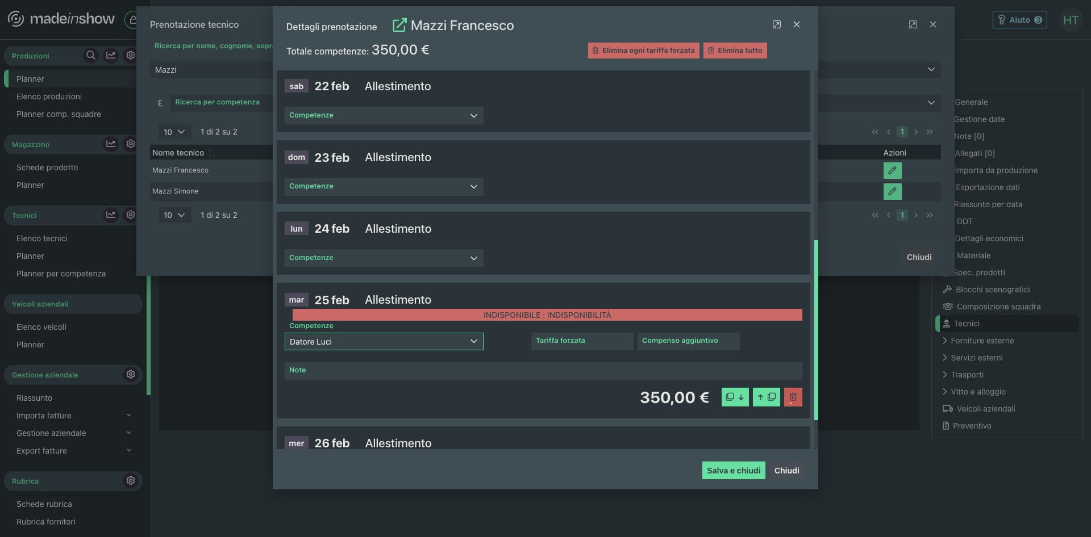Expand Competenze dropdown for 22 feb
Screen dimensions: 1091x537
pyautogui.click(x=384, y=116)
